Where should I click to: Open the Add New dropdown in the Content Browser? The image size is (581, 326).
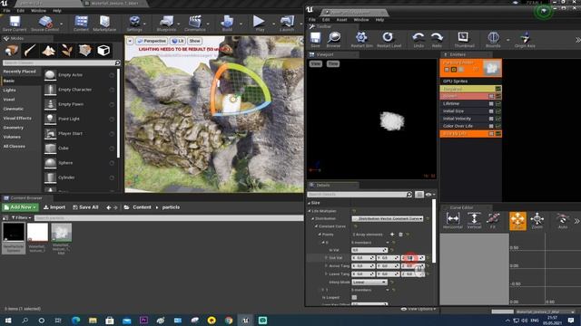click(20, 207)
